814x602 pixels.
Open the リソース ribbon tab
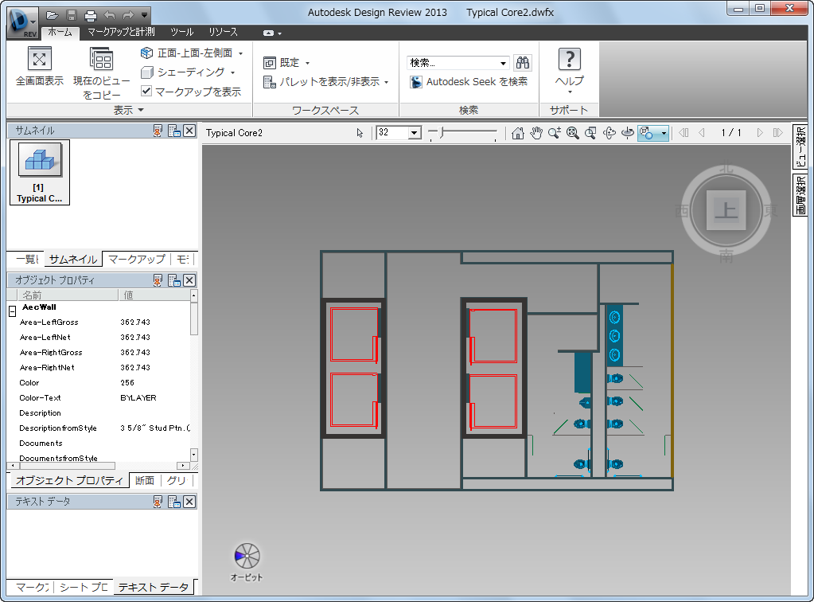(224, 32)
